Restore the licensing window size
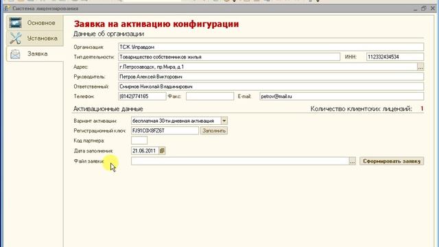 [423, 8]
